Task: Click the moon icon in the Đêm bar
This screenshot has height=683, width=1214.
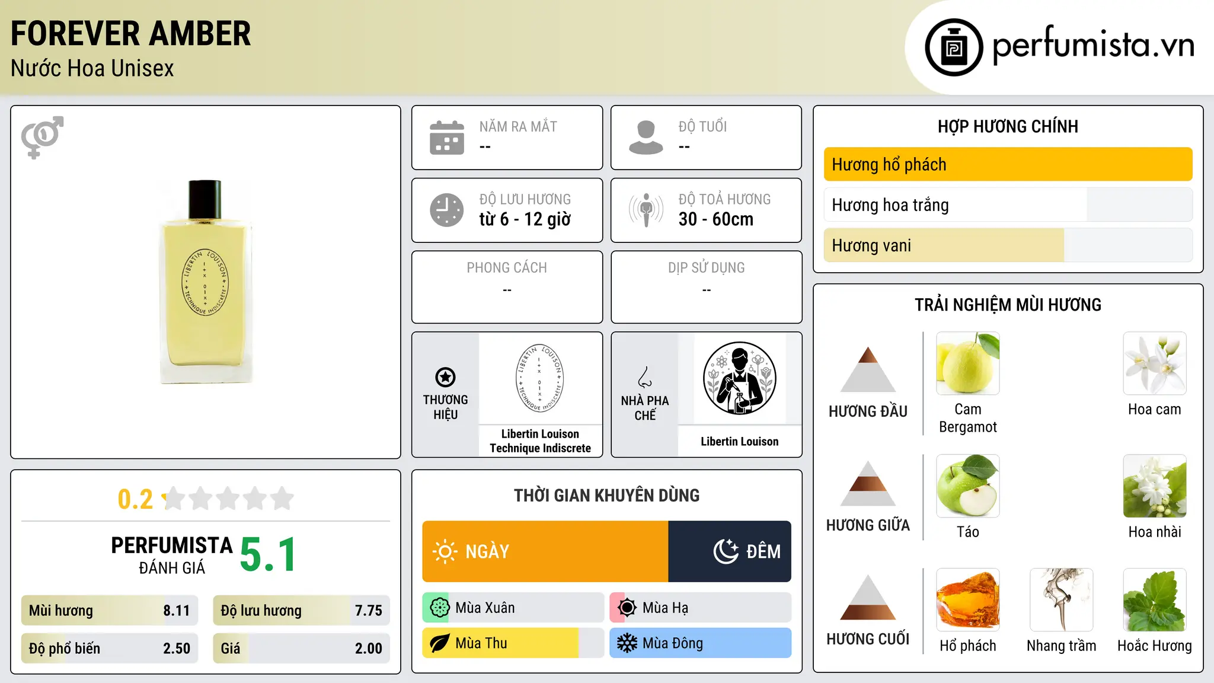Action: point(726,551)
